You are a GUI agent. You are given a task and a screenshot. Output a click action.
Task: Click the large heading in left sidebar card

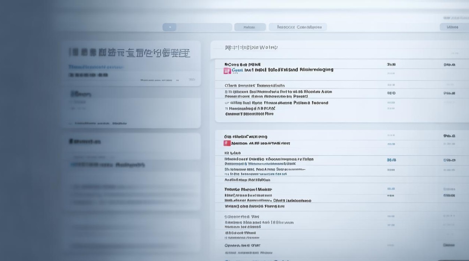[130, 53]
